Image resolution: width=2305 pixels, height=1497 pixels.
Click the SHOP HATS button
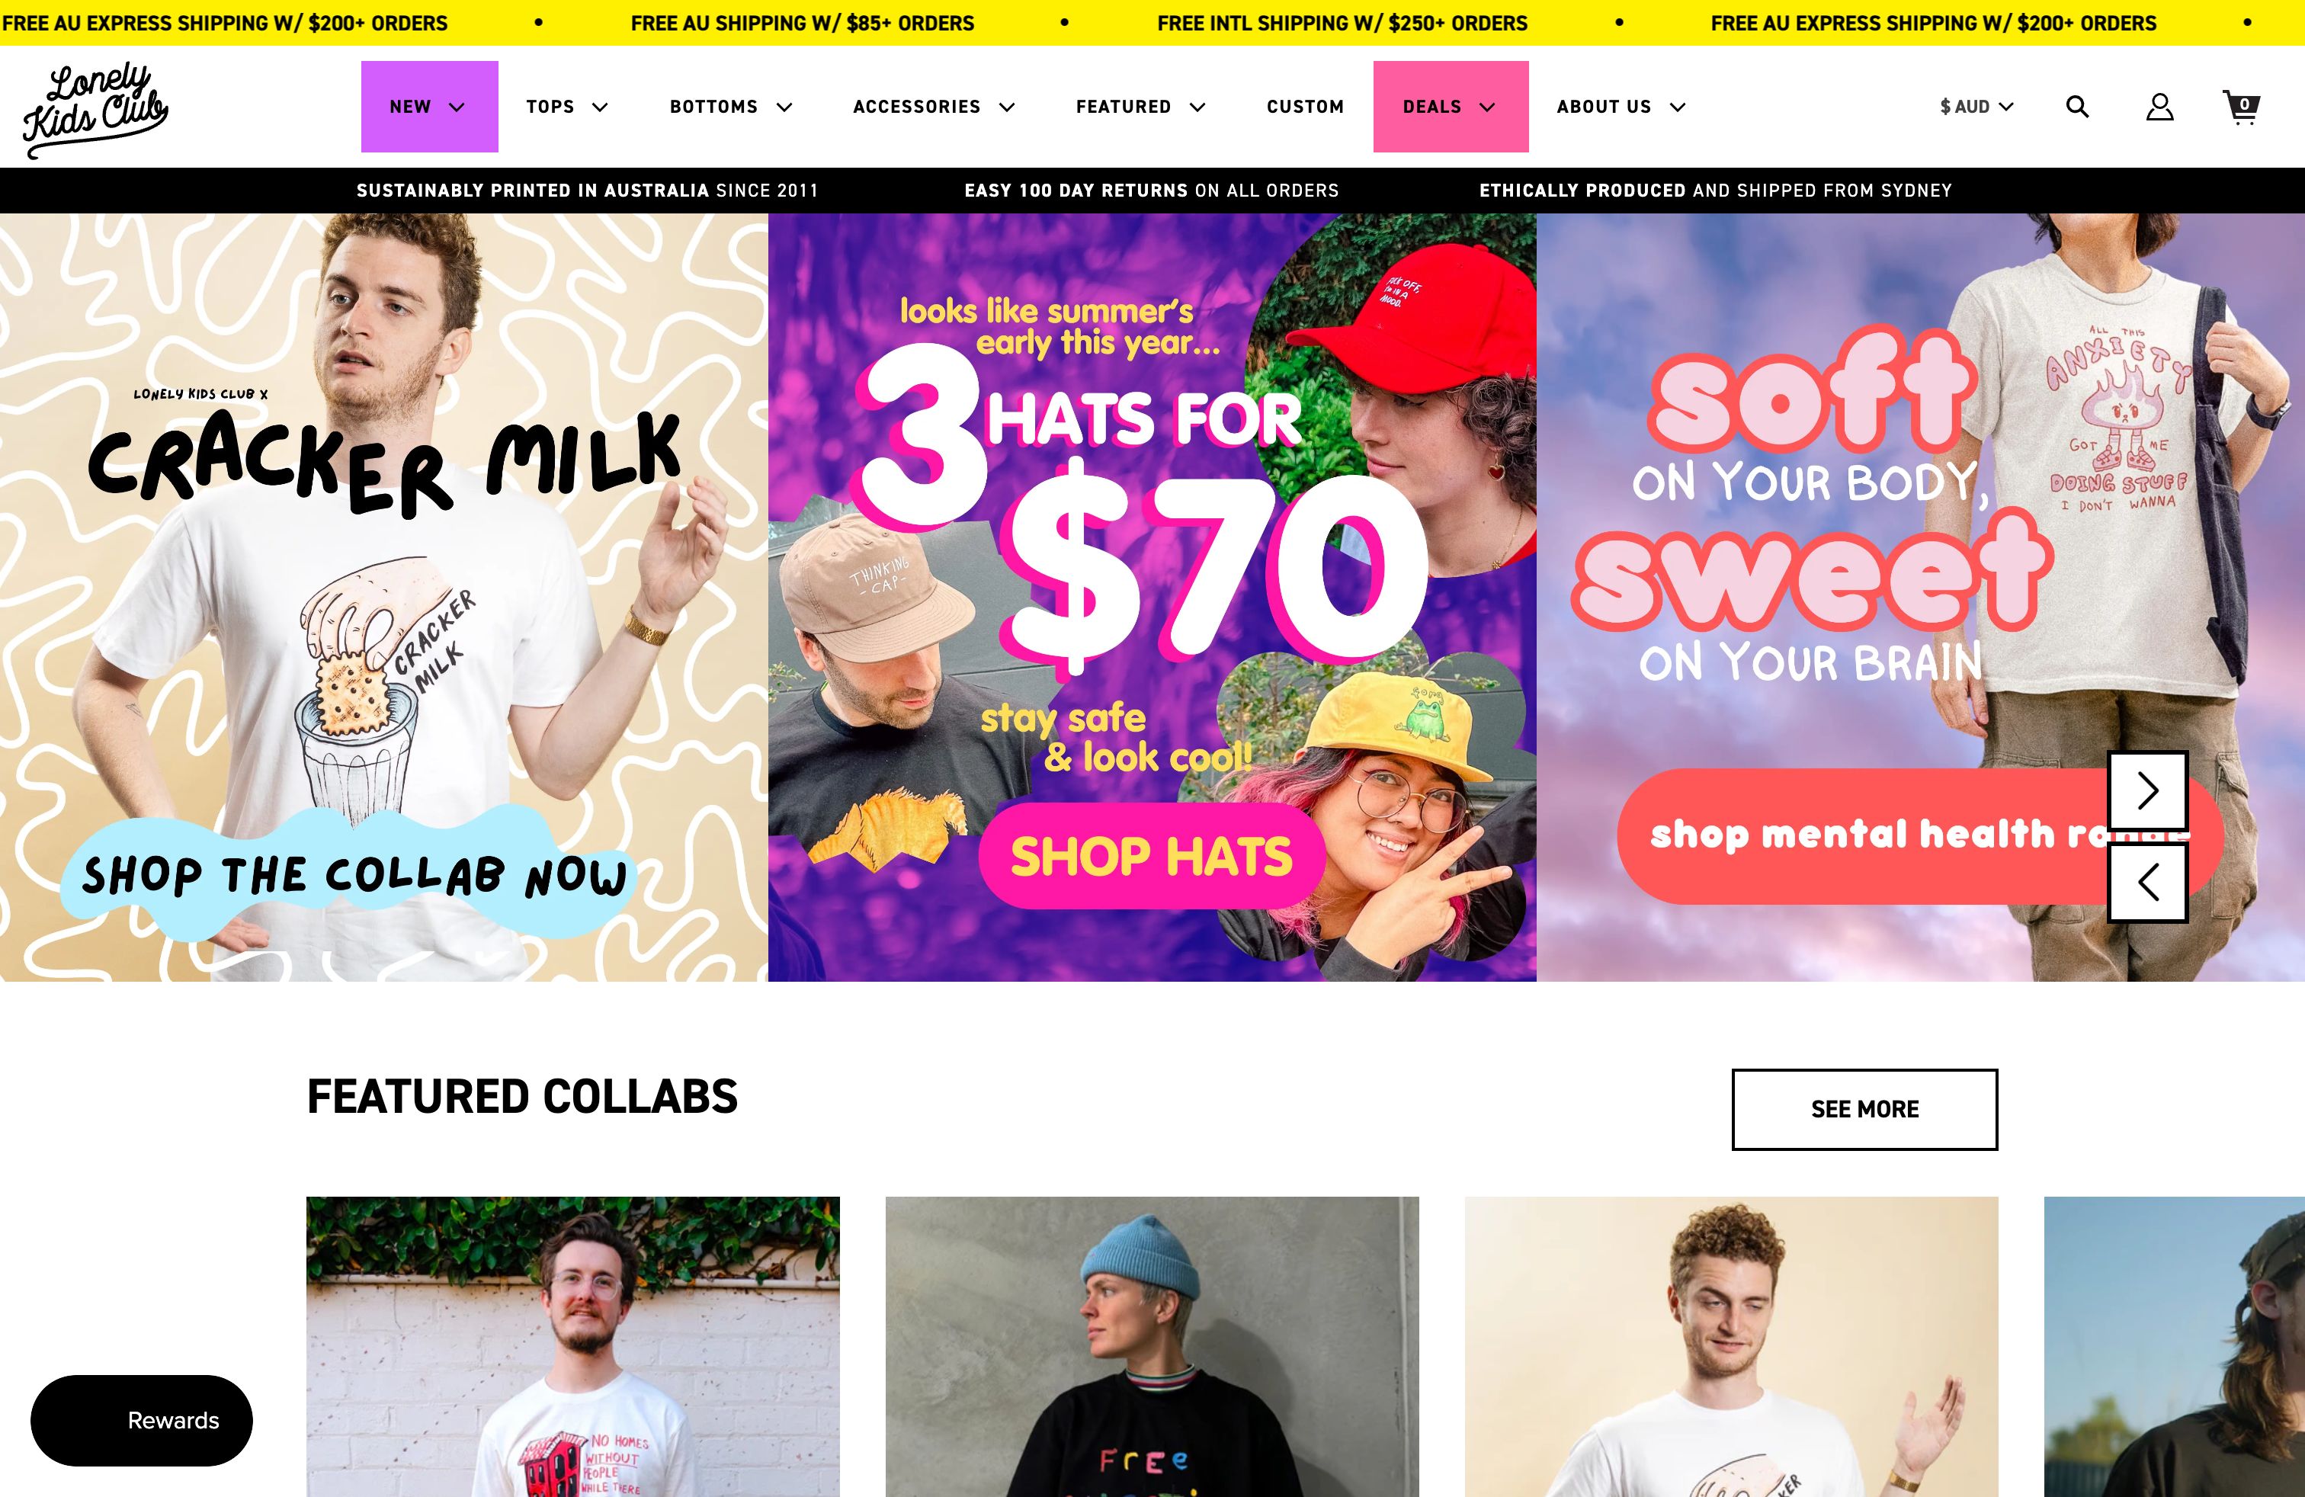tap(1152, 856)
